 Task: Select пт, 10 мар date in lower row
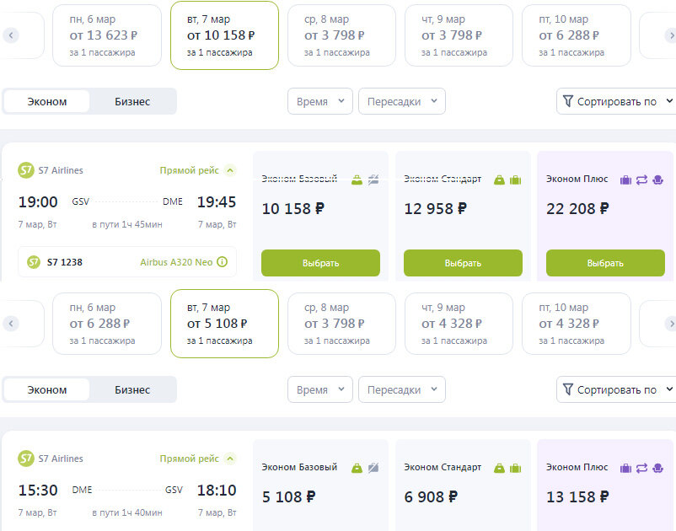576,324
